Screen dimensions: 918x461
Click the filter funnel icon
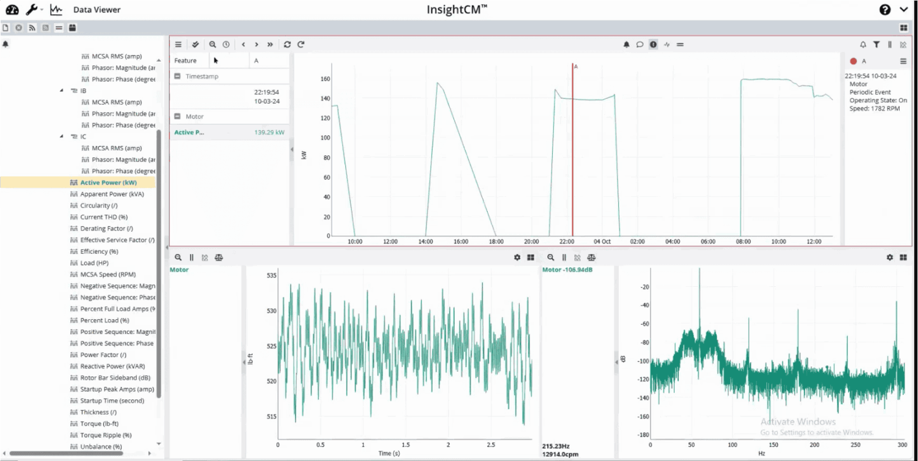[876, 45]
